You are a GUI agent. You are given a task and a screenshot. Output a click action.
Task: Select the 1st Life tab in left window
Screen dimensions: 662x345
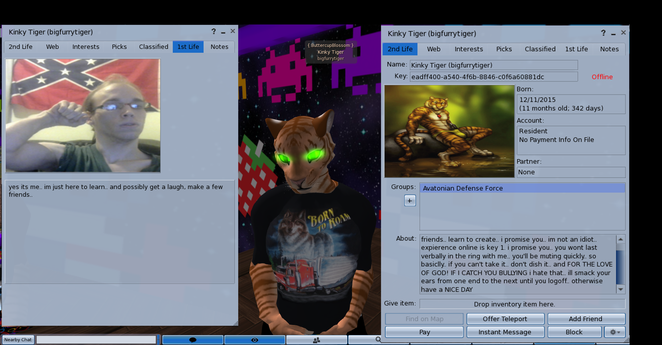pyautogui.click(x=188, y=47)
